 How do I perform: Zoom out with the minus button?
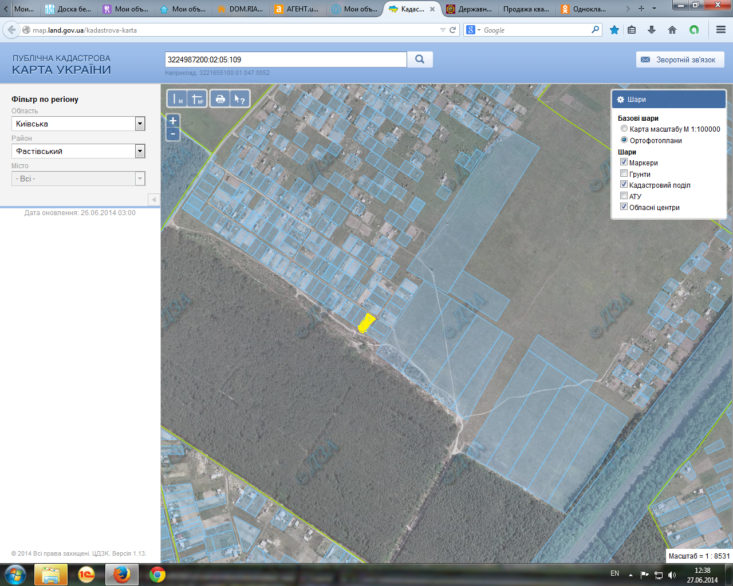point(173,134)
